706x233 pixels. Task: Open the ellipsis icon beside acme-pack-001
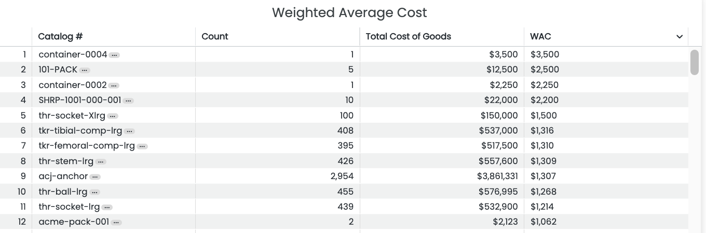point(116,222)
